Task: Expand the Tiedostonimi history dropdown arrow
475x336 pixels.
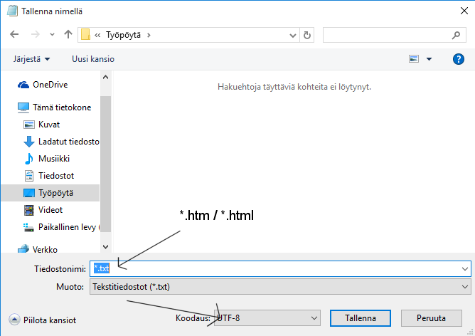Action: click(465, 268)
